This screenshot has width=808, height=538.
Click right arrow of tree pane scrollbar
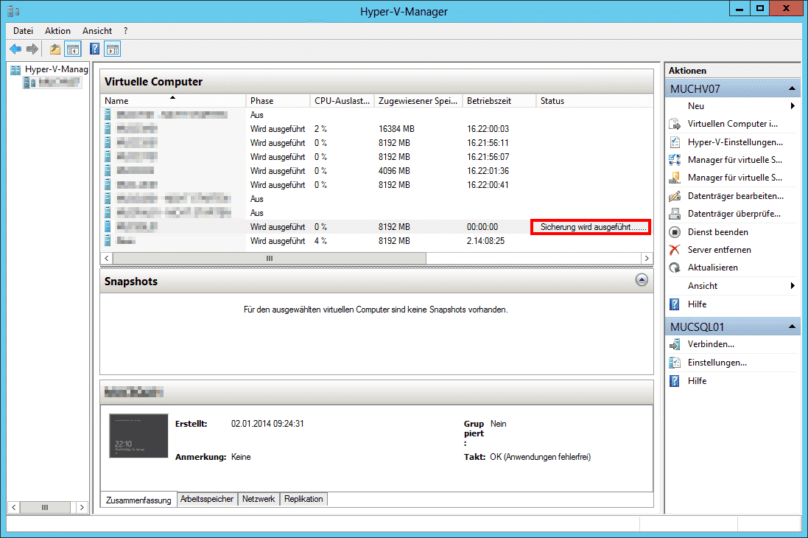[82, 508]
